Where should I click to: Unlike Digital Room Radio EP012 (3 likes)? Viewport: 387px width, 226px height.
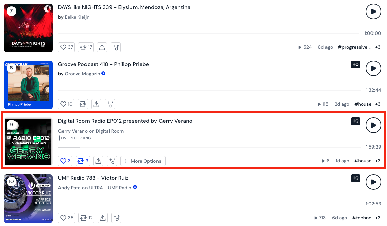pyautogui.click(x=65, y=161)
